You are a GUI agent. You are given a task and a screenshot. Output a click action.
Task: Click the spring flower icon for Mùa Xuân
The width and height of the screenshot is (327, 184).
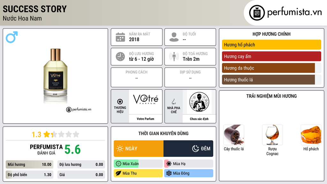pyautogui.click(x=118, y=164)
